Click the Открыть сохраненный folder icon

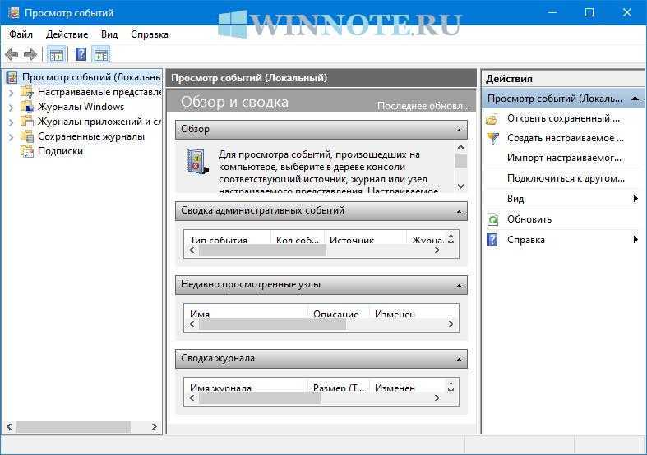coord(492,119)
